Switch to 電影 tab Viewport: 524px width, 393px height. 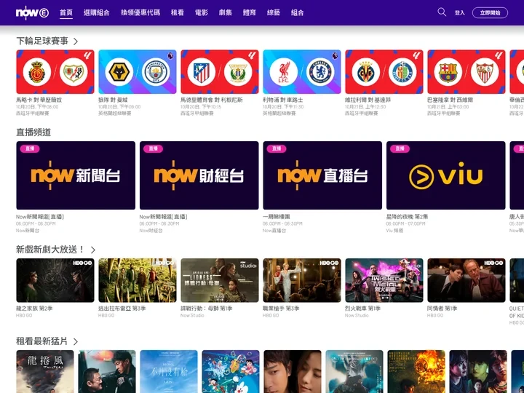[201, 13]
